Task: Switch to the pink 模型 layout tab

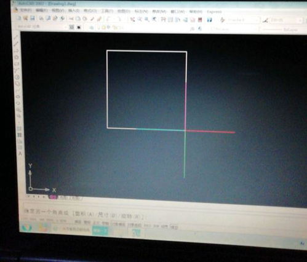Action: tap(53, 197)
